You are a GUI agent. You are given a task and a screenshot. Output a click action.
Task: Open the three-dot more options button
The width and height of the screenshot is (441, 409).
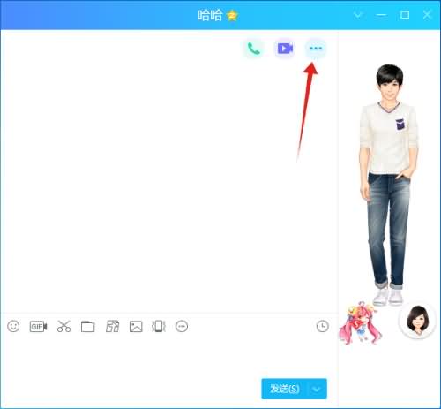point(316,49)
